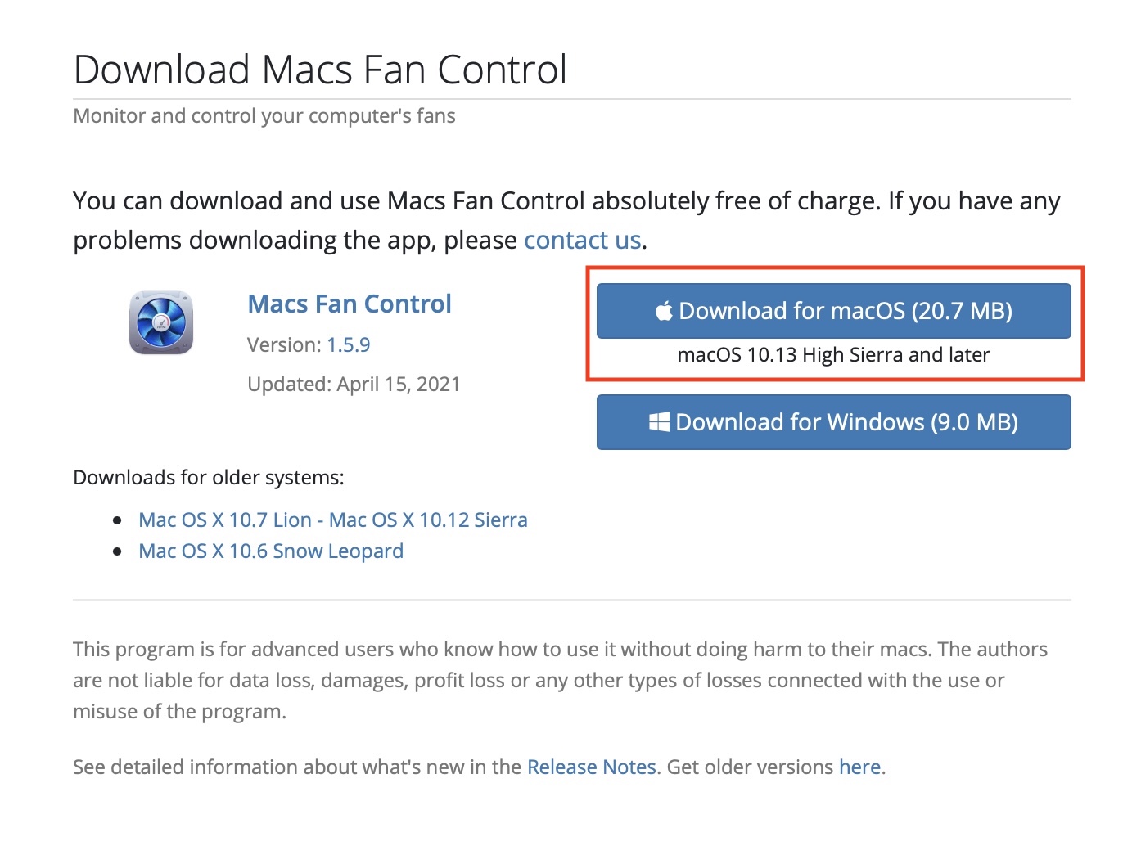Click the bullet beside the Lion–Sierra link
This screenshot has width=1141, height=846.
pyautogui.click(x=118, y=520)
